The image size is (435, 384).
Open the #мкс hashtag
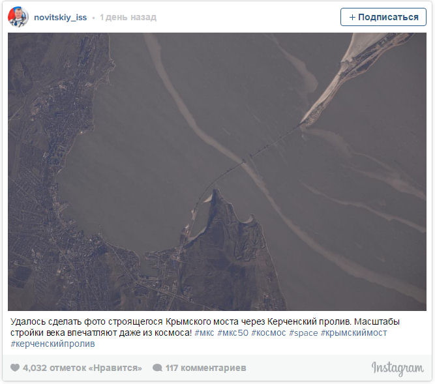pos(204,332)
